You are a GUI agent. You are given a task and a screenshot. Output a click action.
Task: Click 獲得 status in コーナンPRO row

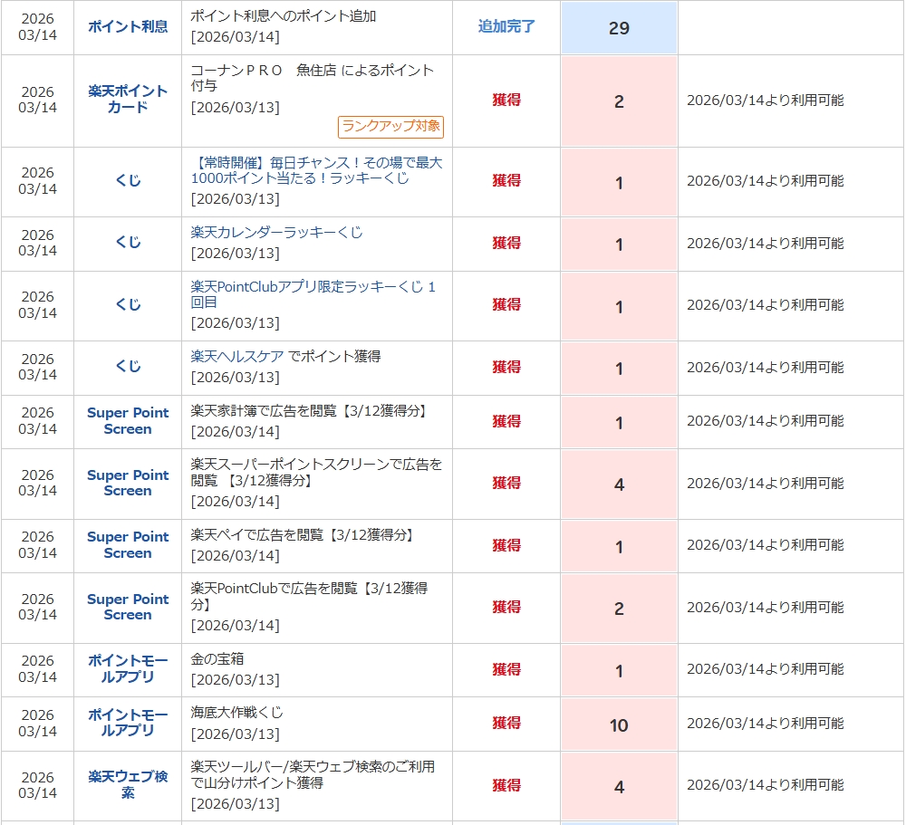pyautogui.click(x=506, y=101)
